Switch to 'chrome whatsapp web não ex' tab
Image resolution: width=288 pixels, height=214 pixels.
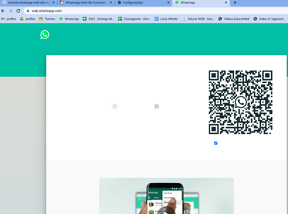pyautogui.click(x=29, y=3)
